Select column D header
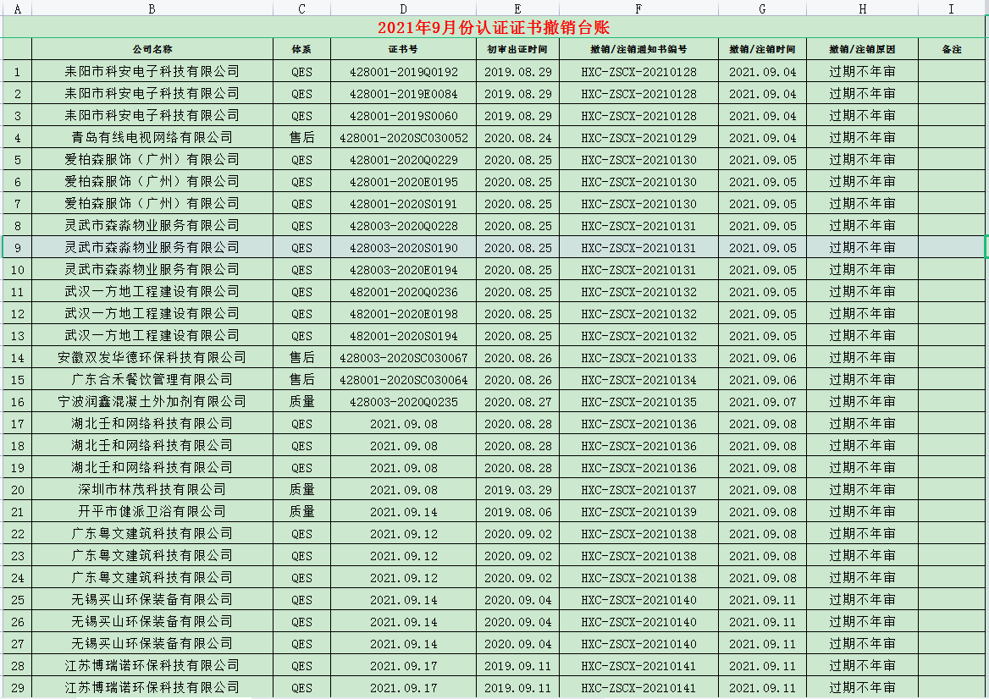Image resolution: width=989 pixels, height=699 pixels. [403, 8]
